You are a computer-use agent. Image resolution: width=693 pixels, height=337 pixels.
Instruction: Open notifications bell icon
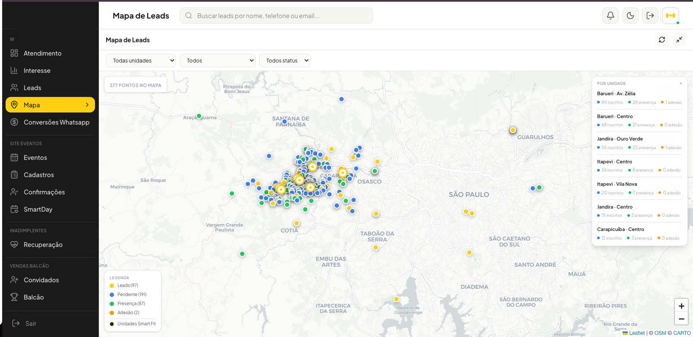click(611, 16)
